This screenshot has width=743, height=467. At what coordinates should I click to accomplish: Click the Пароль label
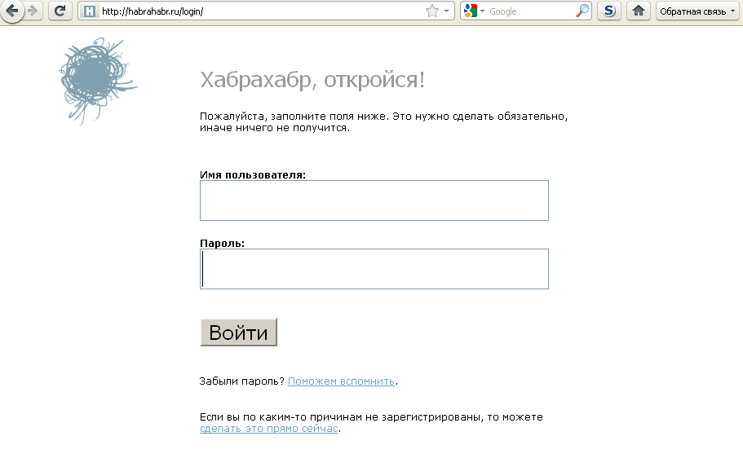click(x=222, y=244)
